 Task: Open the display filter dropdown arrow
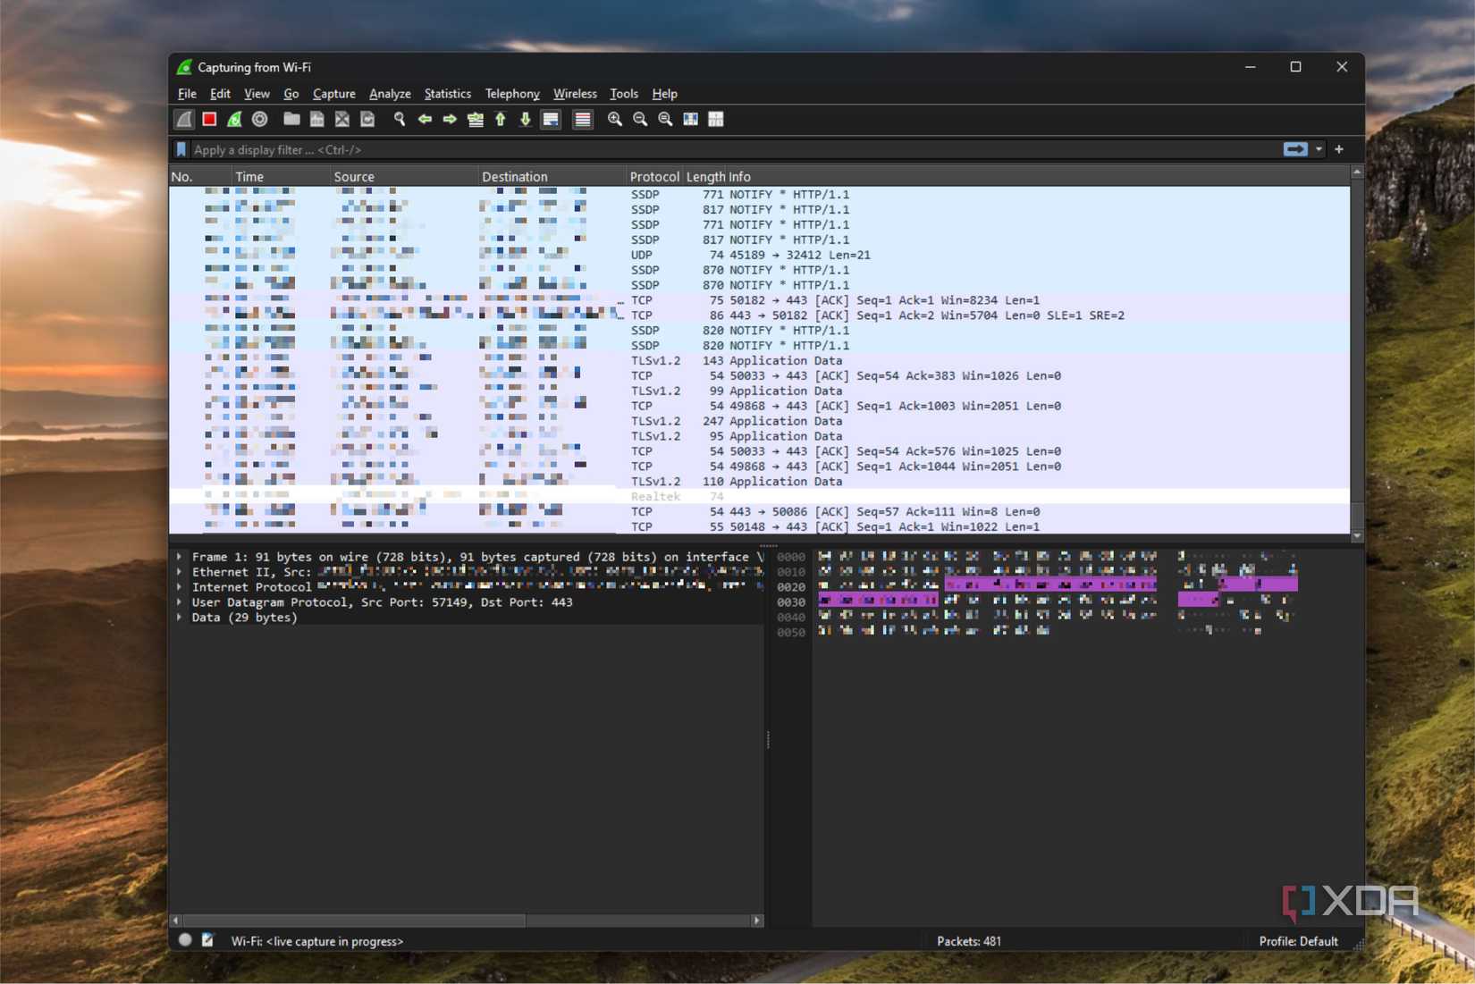point(1320,149)
